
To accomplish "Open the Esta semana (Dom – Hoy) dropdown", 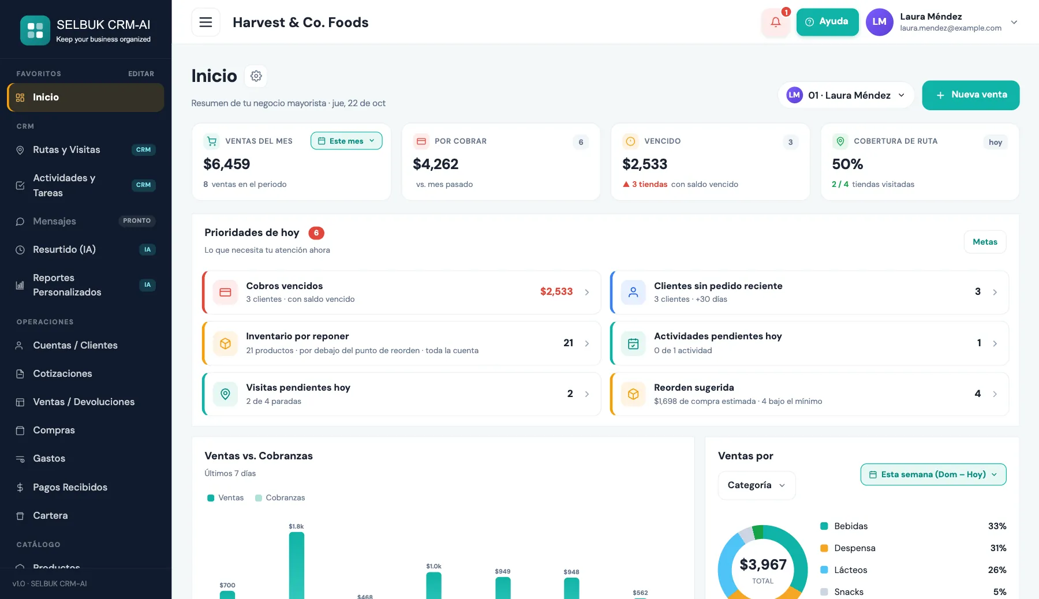I will 933,475.
